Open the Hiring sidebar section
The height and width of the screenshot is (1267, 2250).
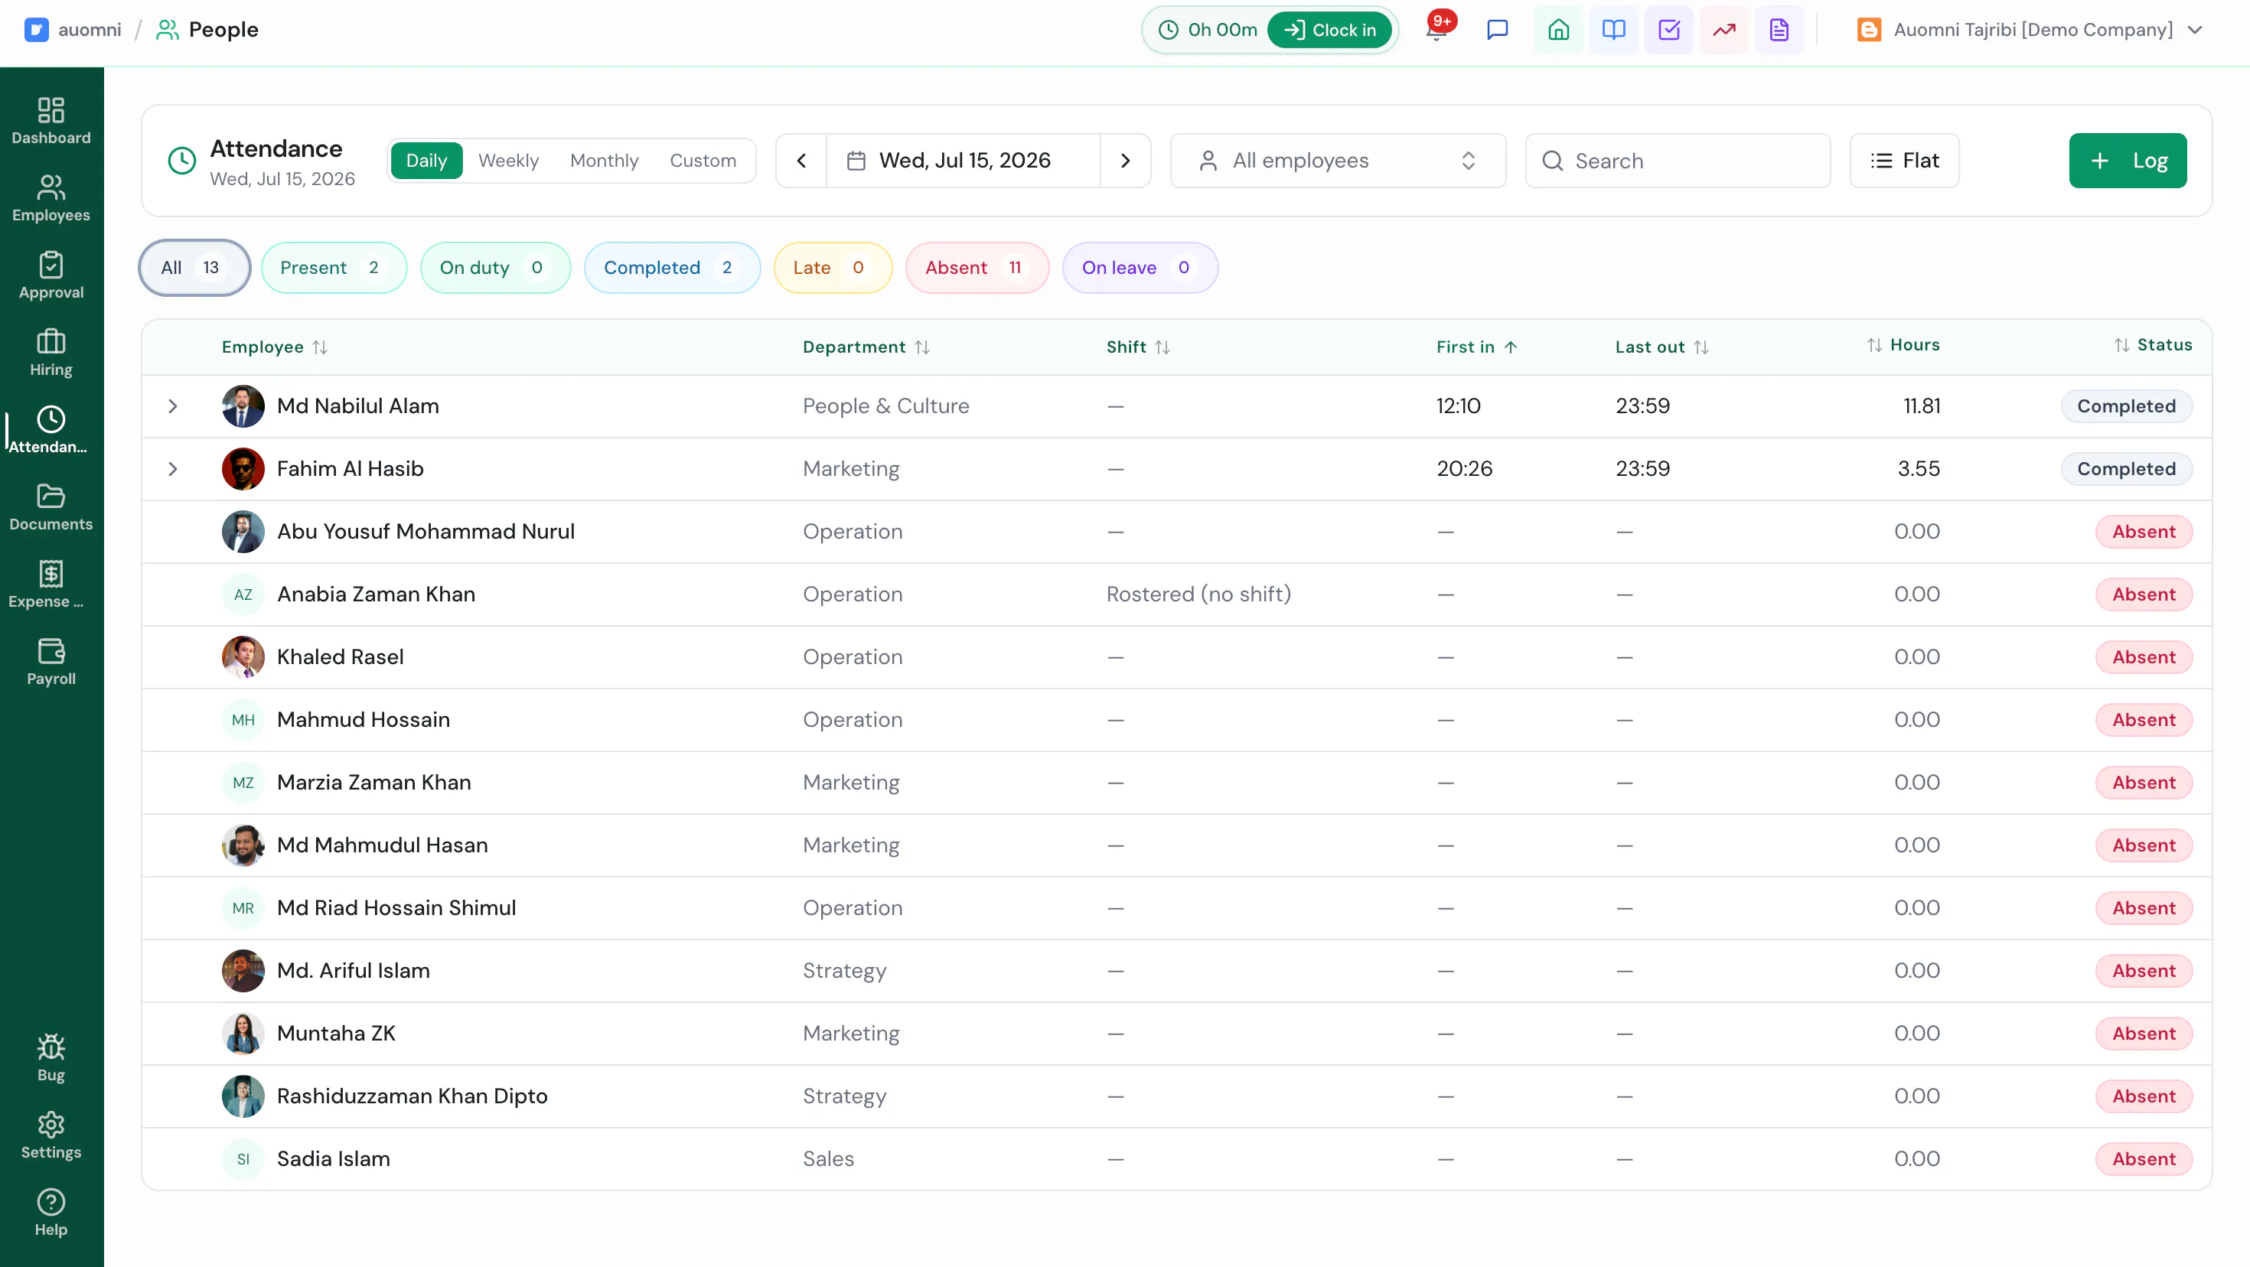click(51, 353)
